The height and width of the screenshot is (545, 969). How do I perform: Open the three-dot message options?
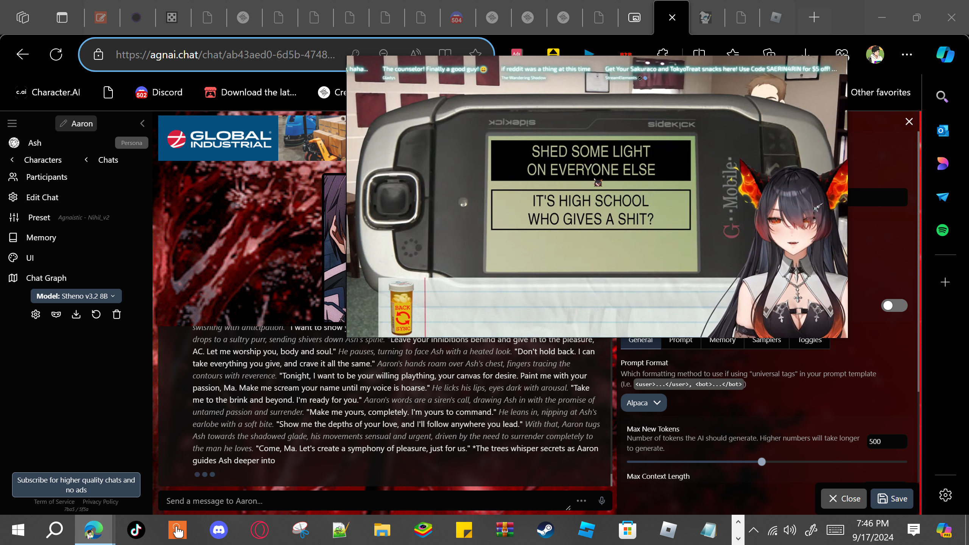[581, 501]
